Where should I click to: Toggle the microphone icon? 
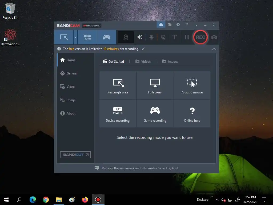(151, 37)
